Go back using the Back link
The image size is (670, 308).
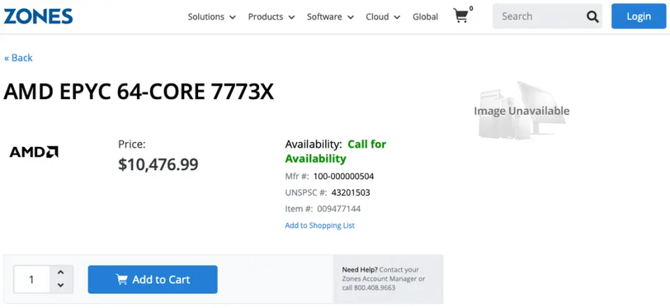(x=18, y=58)
